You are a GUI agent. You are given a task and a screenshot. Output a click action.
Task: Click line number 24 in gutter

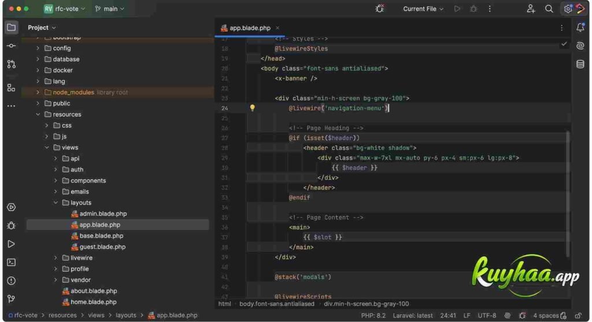coord(225,108)
